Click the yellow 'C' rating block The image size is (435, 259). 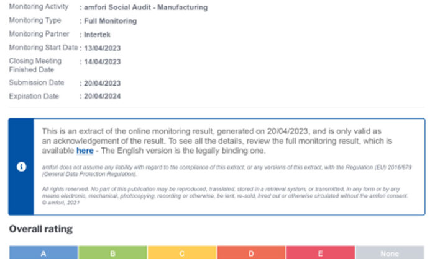click(x=182, y=253)
